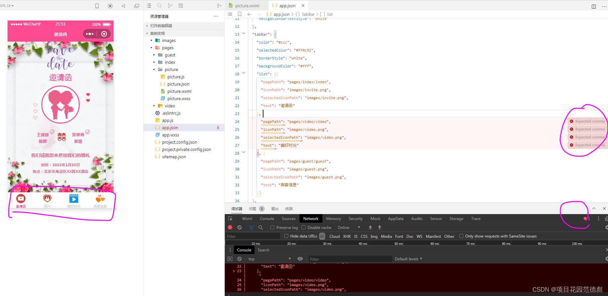The height and width of the screenshot is (296, 608).
Task: Toggle the simulator device view icon
Action: [97, 6]
